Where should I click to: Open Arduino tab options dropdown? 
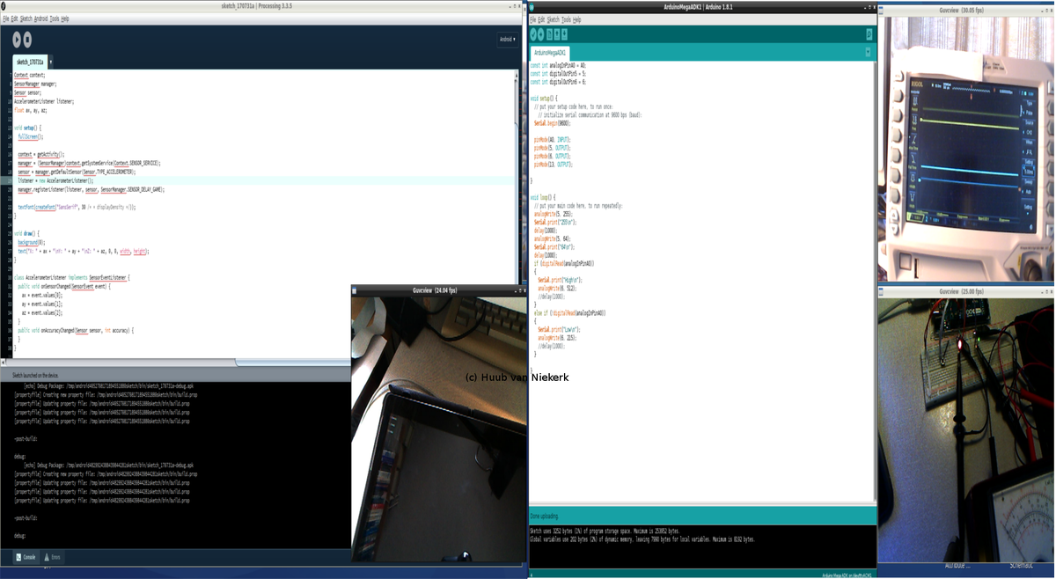pyautogui.click(x=868, y=52)
